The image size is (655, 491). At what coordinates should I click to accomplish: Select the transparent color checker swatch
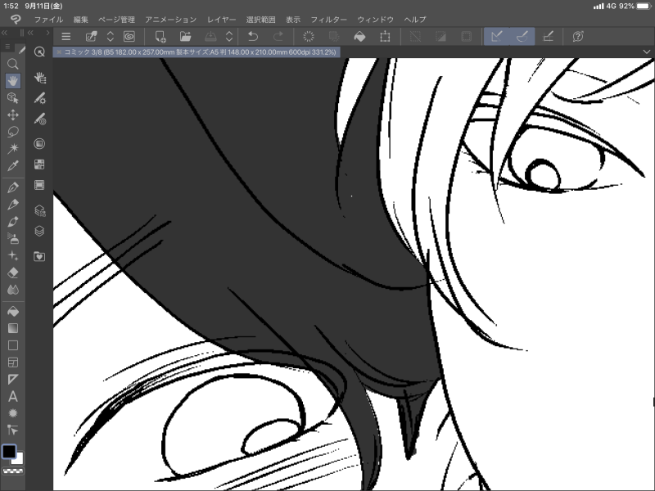[13, 471]
